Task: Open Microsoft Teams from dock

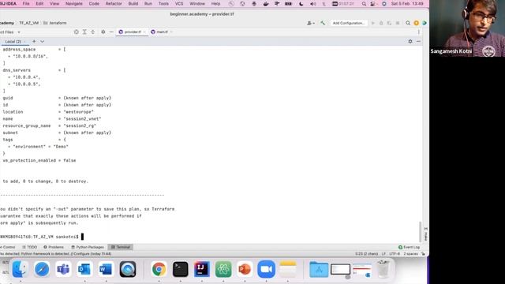Action: point(63,269)
